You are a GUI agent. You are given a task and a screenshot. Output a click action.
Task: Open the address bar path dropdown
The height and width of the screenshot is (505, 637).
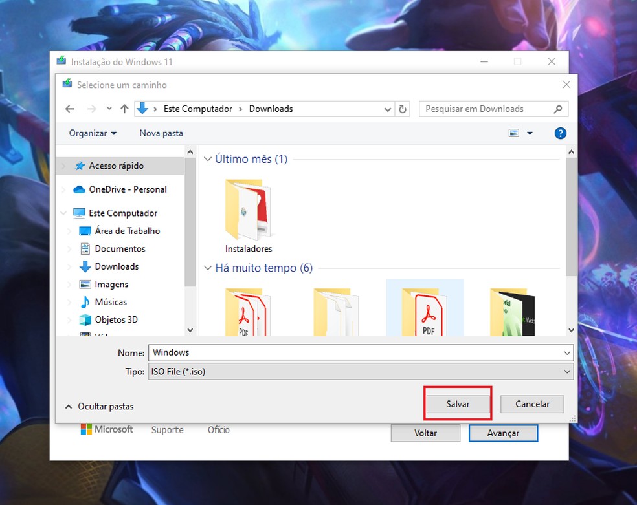tap(388, 109)
